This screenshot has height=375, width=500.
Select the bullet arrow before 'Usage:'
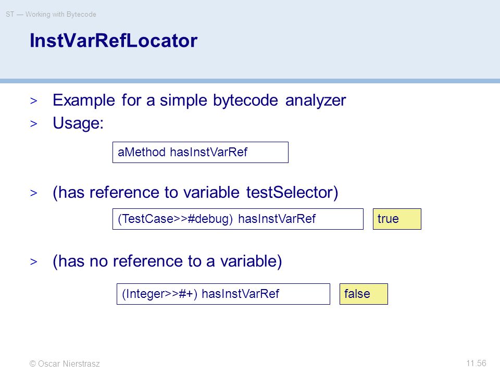(x=33, y=124)
